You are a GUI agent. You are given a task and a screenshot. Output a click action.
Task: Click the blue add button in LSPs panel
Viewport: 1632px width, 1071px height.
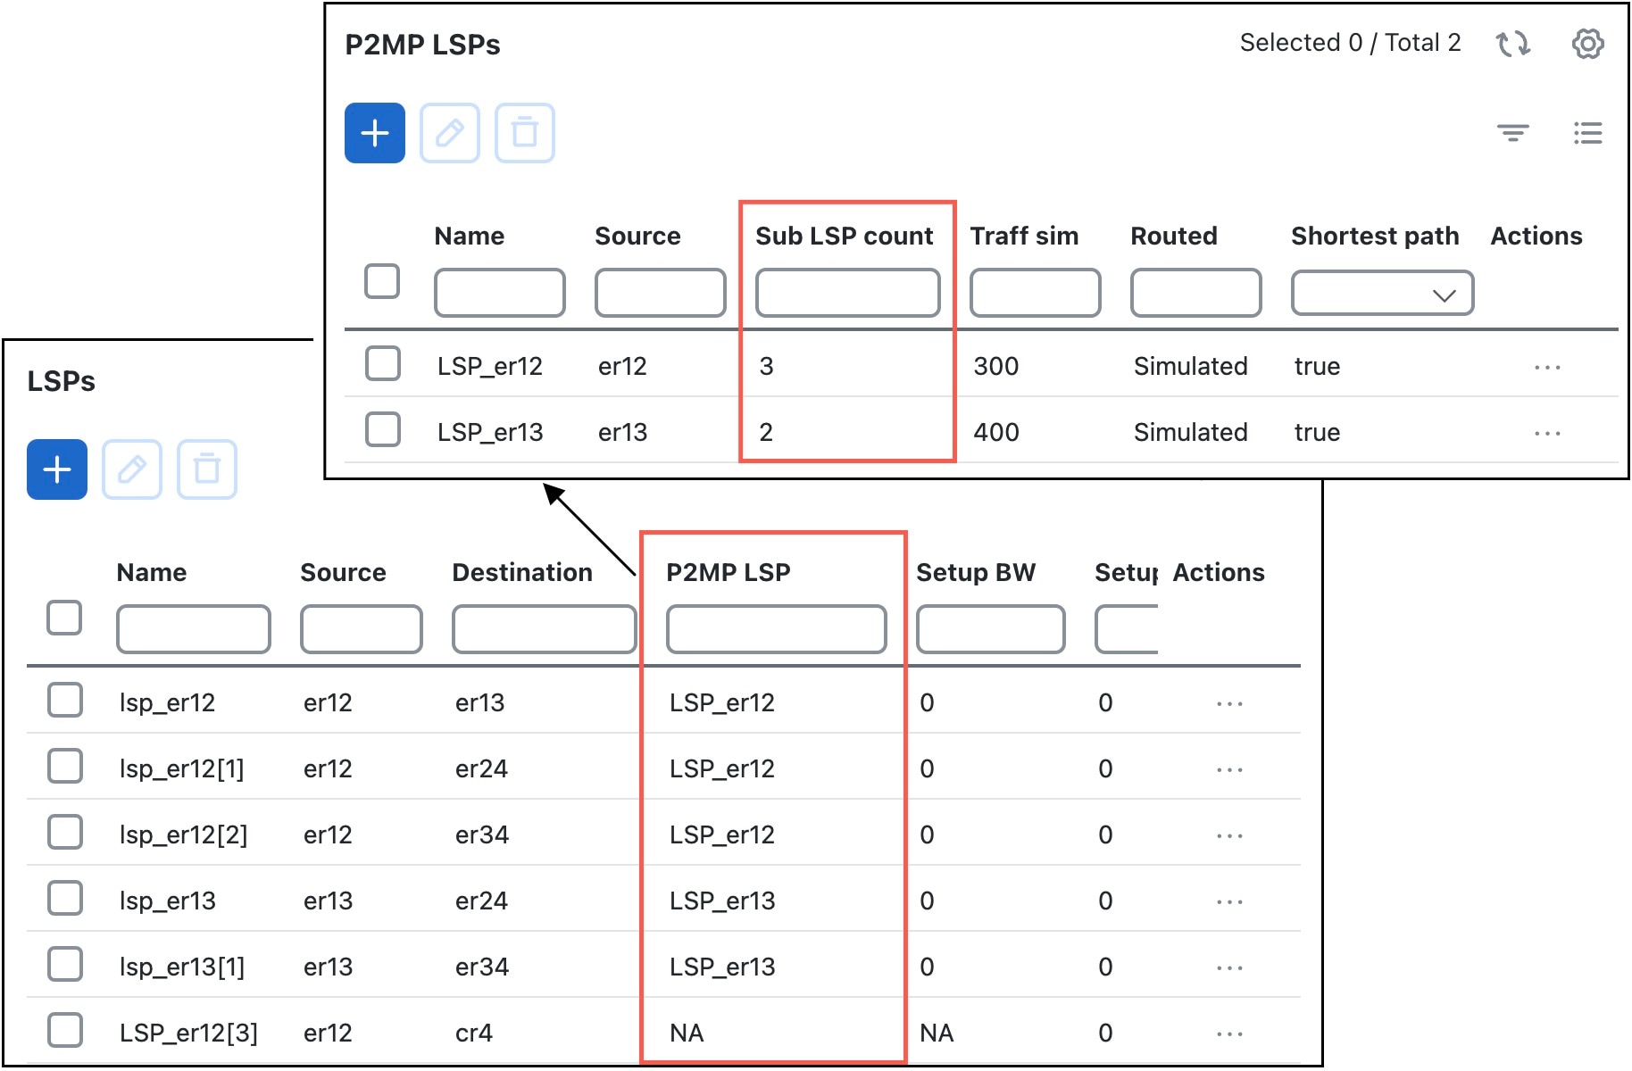[57, 469]
